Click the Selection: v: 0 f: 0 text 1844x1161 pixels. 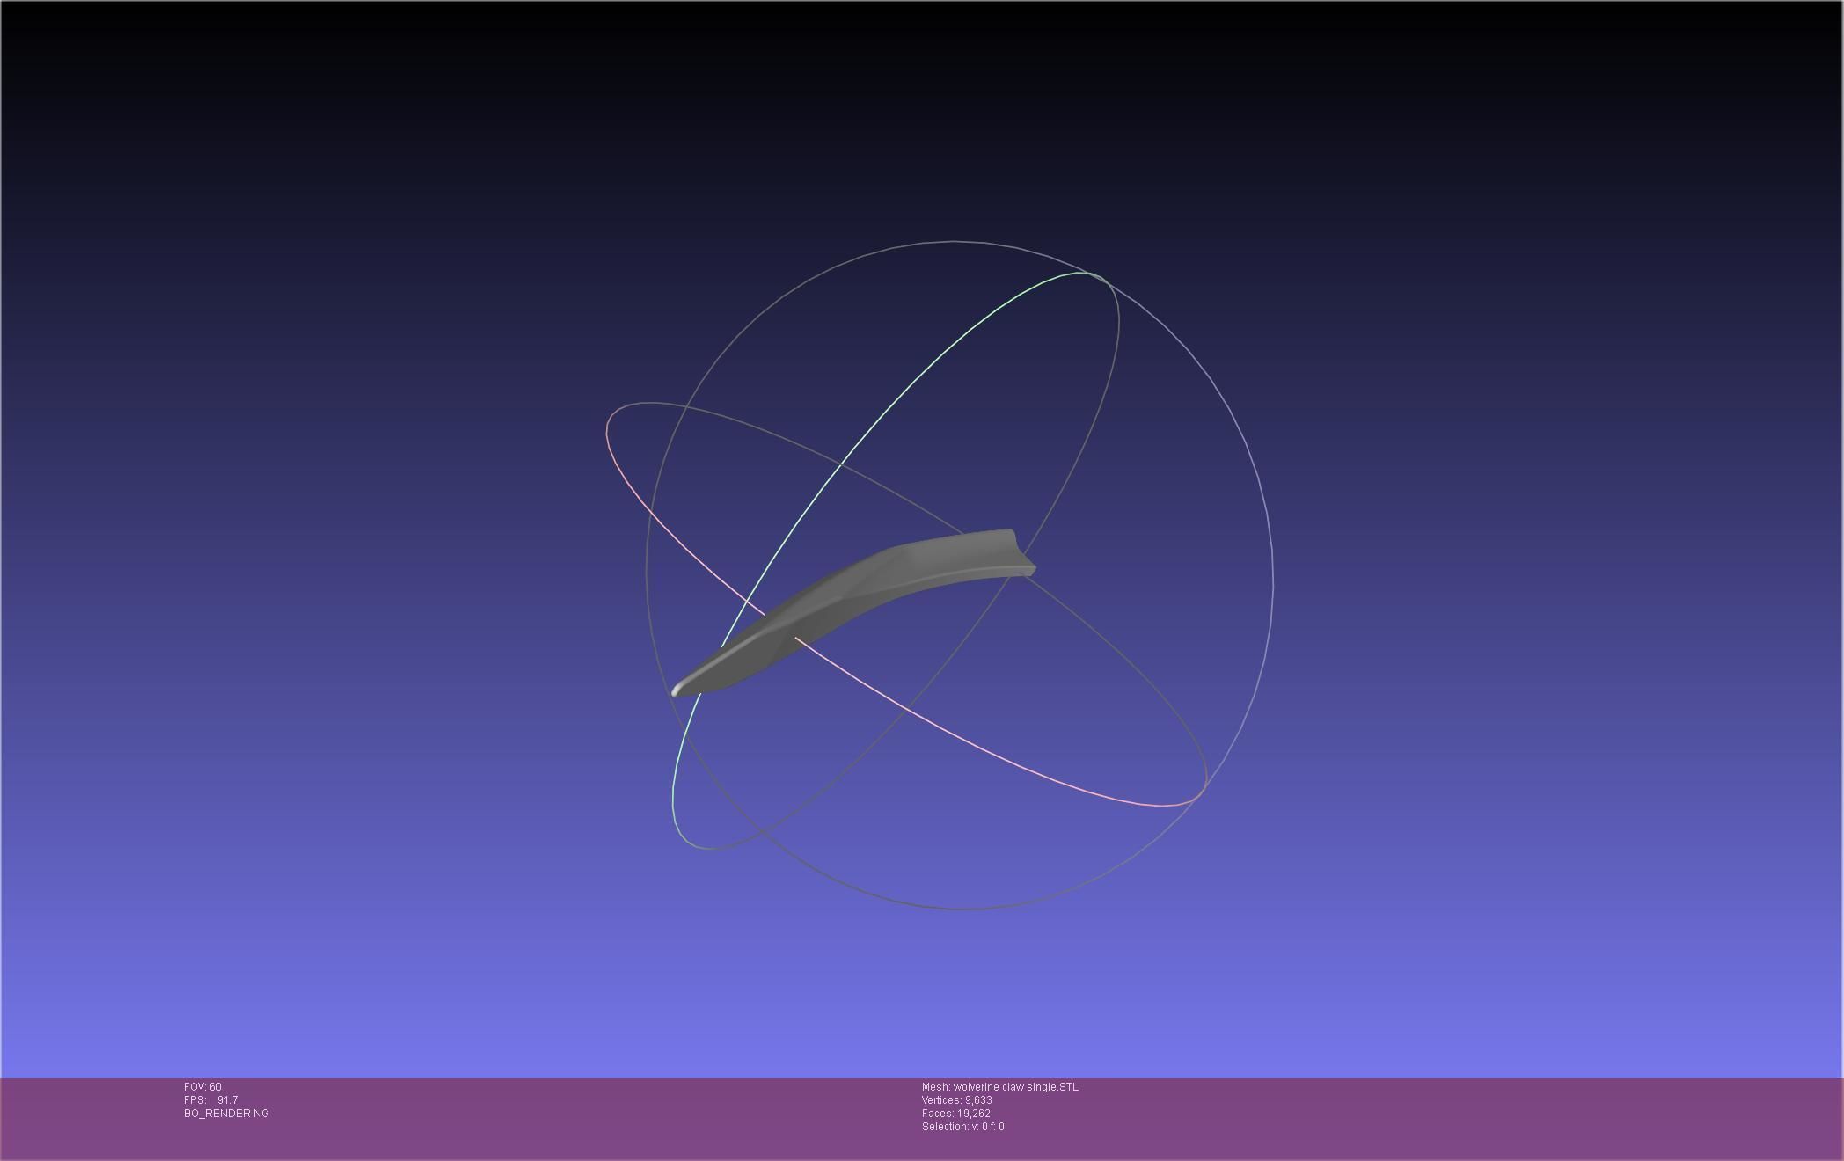point(962,1127)
